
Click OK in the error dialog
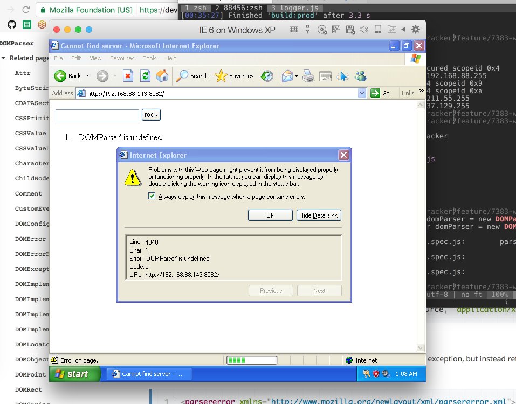(270, 215)
